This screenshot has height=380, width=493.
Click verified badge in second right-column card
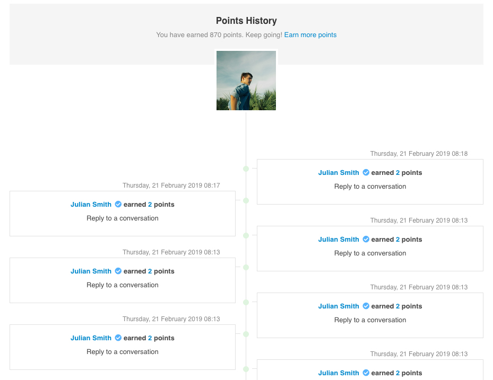366,240
